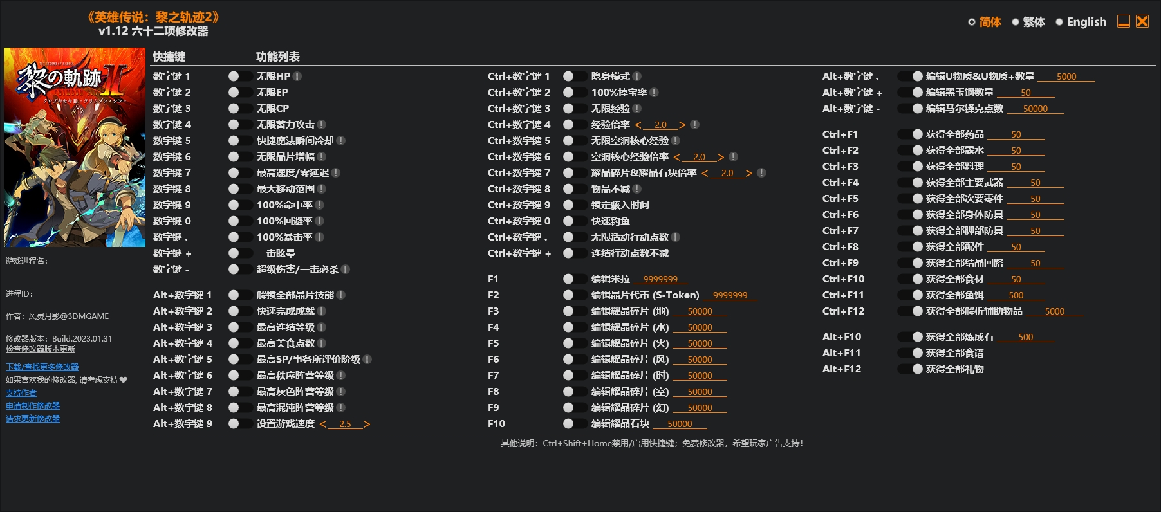Enable the 一击骸晕 toggle

tap(240, 253)
